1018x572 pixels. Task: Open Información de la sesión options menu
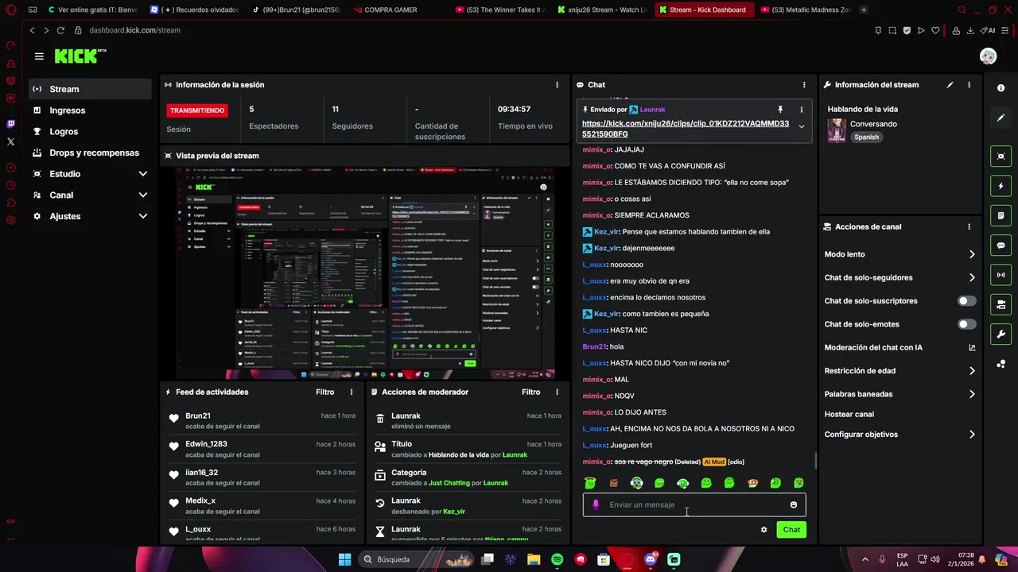coord(557,85)
